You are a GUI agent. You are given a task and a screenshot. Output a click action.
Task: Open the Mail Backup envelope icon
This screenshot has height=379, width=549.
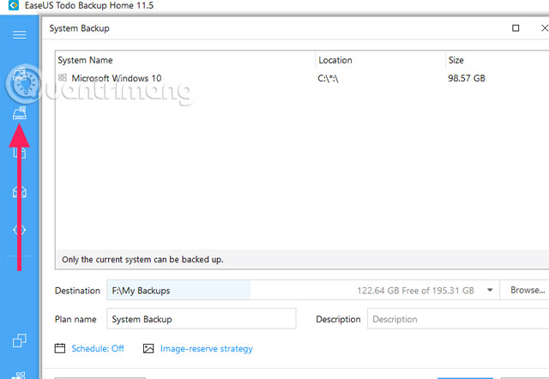(19, 192)
